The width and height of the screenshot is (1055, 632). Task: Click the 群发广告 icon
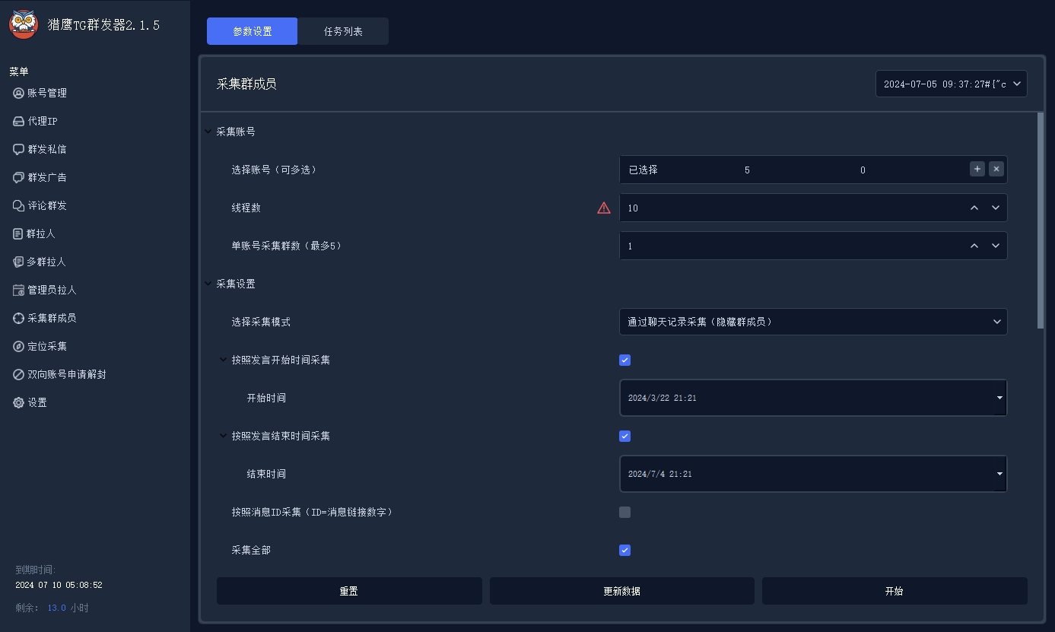(x=18, y=177)
